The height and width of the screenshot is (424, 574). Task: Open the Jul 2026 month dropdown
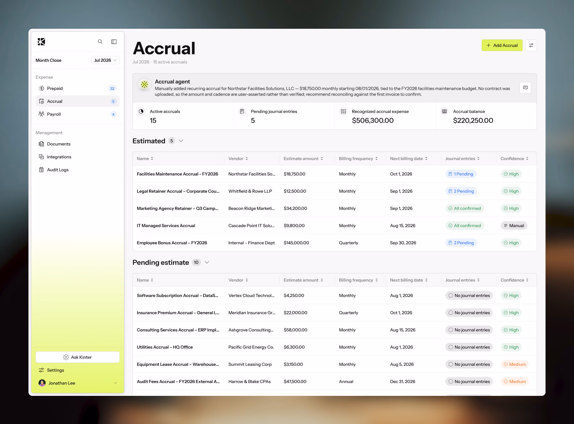coord(106,60)
